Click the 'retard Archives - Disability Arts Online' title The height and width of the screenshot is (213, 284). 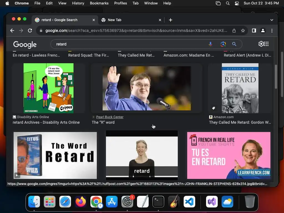point(46,122)
